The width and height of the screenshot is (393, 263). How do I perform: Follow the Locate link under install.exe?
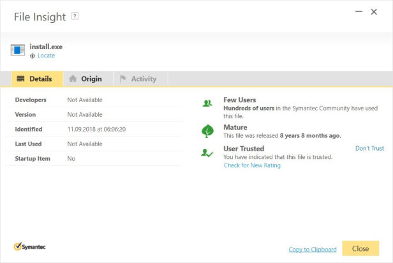[x=46, y=56]
